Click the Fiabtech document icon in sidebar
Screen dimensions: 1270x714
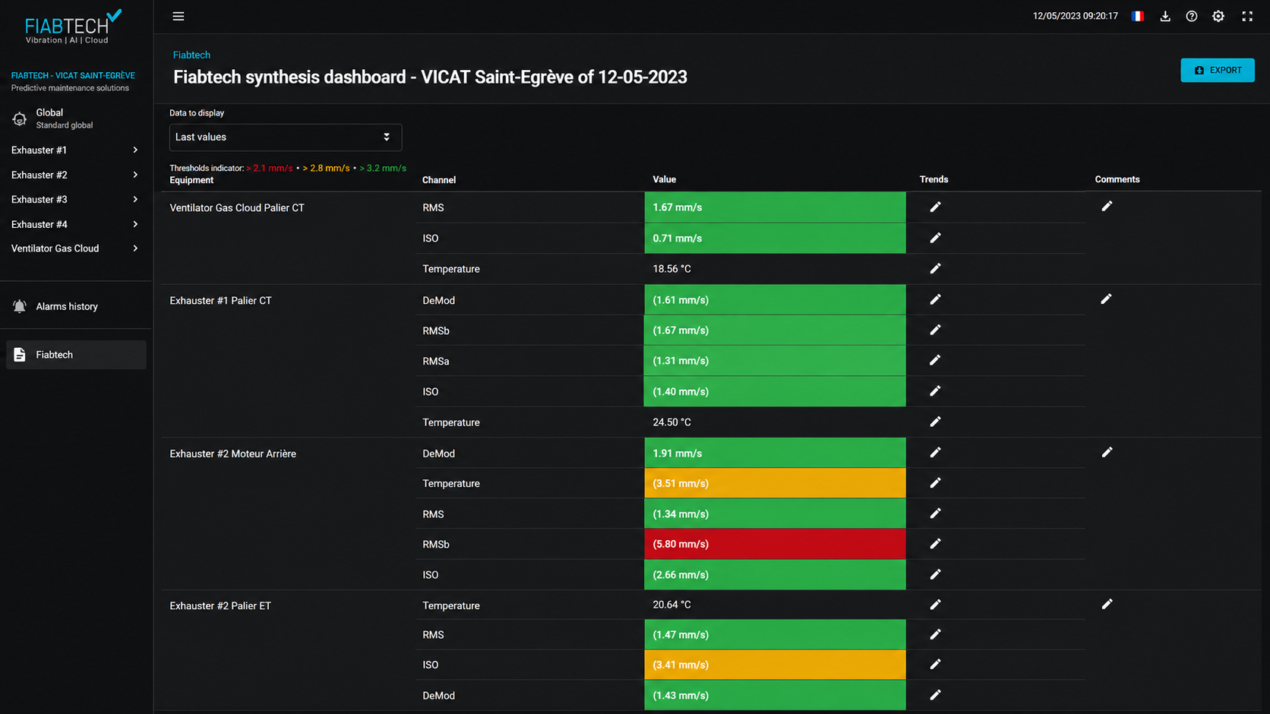pos(20,355)
